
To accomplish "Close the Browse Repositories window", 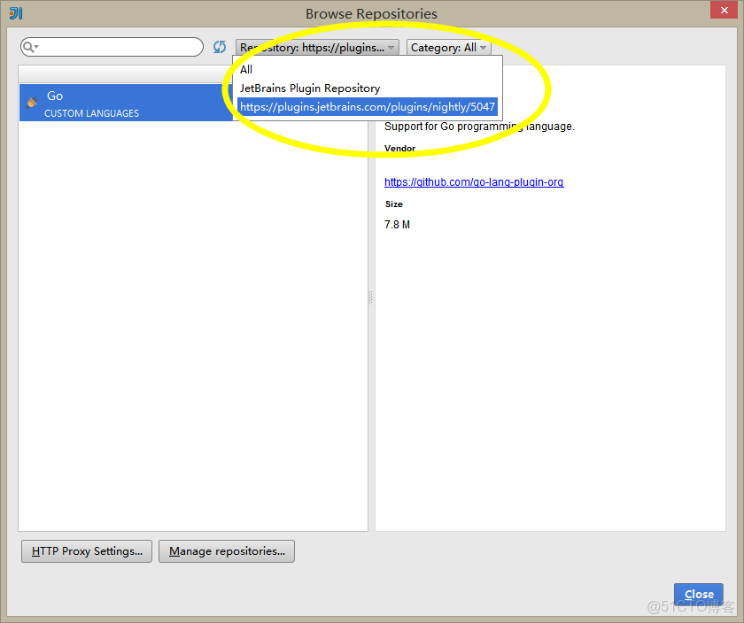I will pos(725,10).
